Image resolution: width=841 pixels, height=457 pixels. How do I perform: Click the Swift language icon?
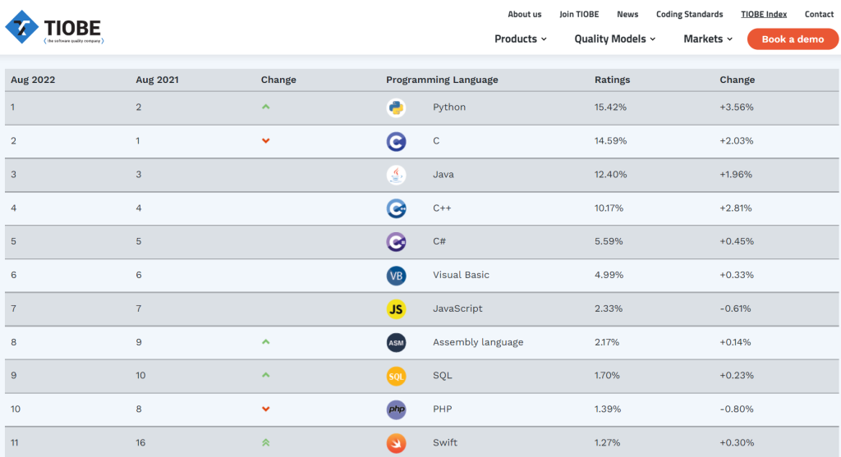pyautogui.click(x=396, y=443)
